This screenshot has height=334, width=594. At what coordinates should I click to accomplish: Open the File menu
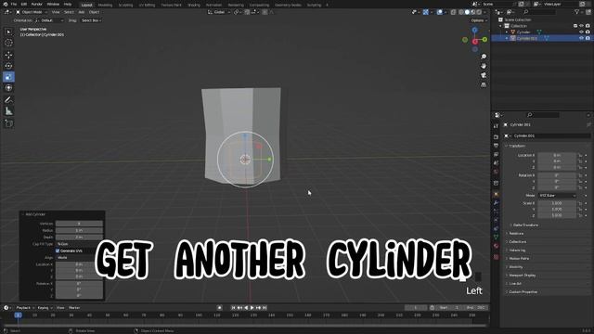click(14, 4)
